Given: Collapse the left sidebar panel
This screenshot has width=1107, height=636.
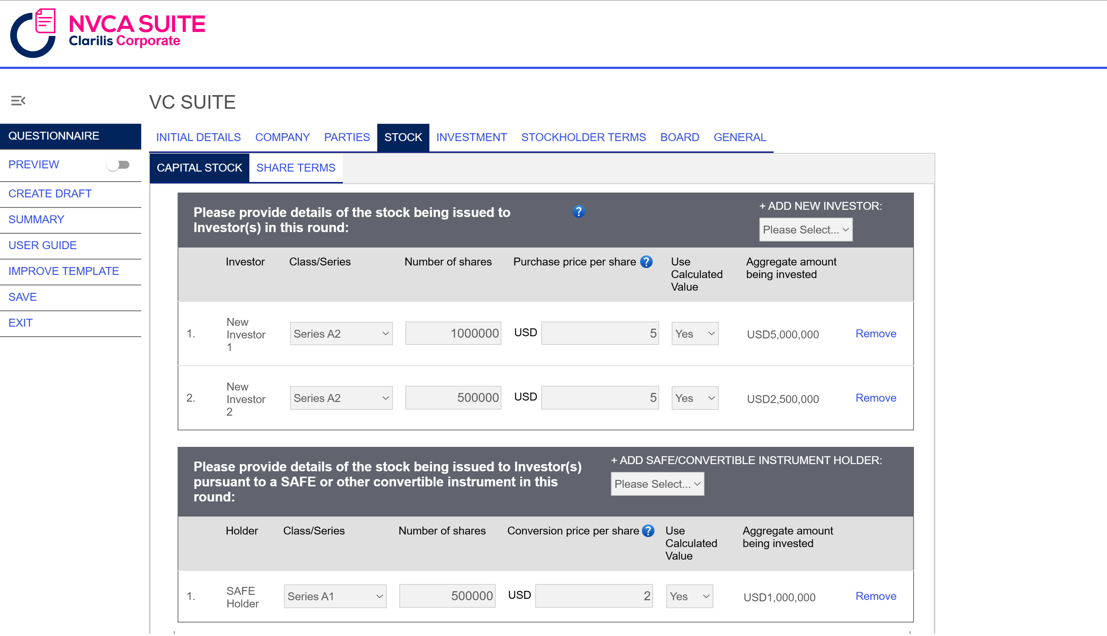Looking at the screenshot, I should coord(18,100).
